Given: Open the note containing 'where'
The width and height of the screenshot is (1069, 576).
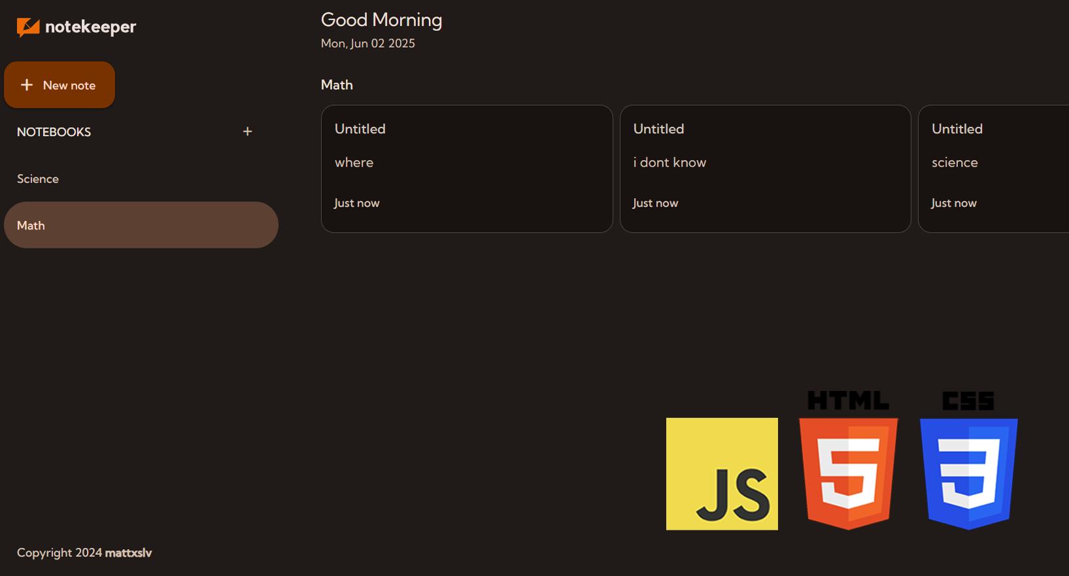Looking at the screenshot, I should pyautogui.click(x=467, y=169).
